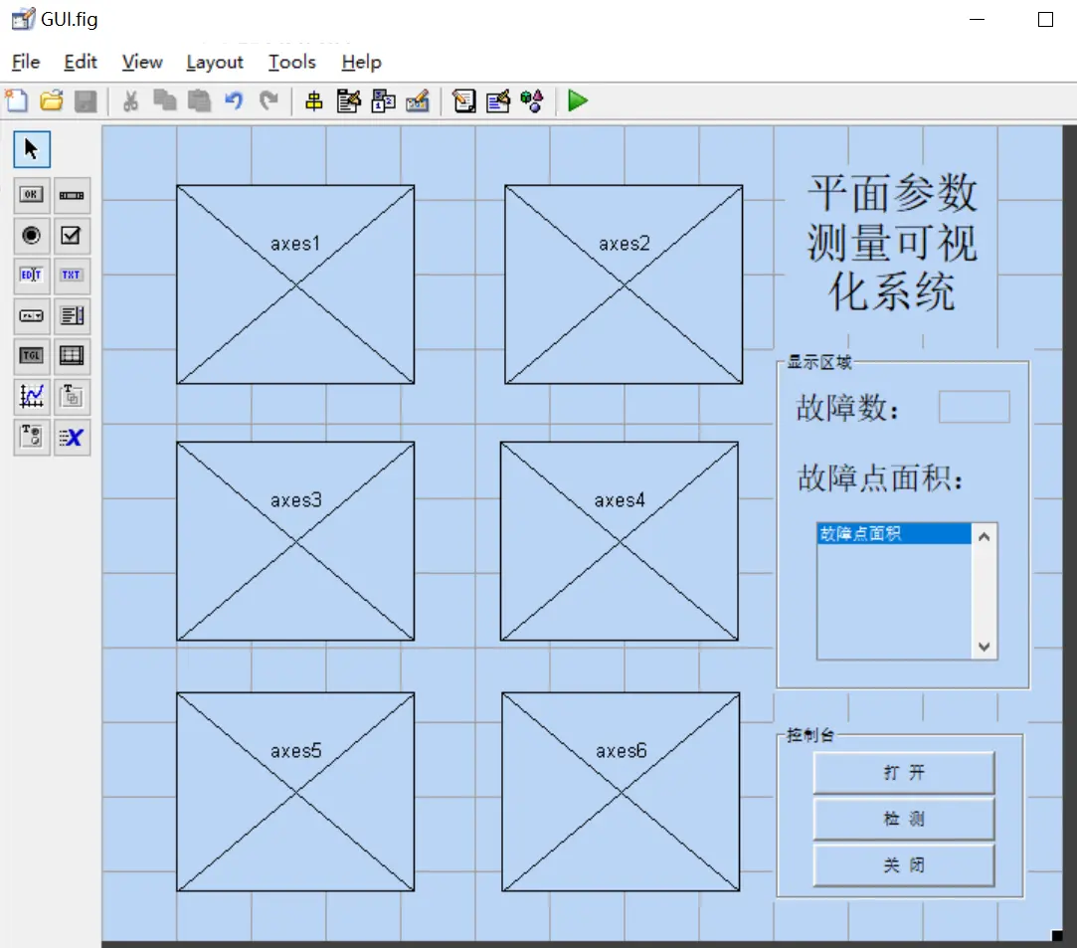Pick the Slider palette tool
The width and height of the screenshot is (1077, 948).
72,195
